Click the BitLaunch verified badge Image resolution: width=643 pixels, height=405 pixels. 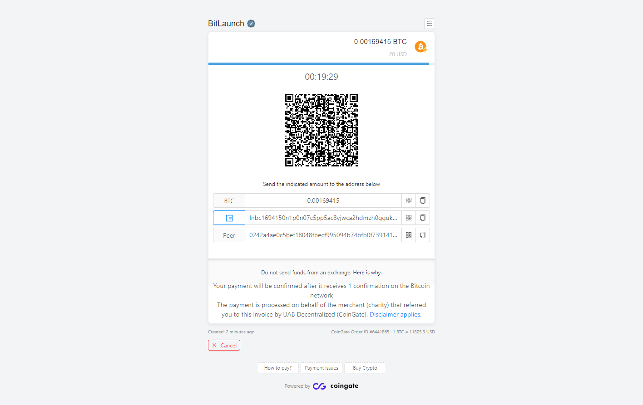pos(251,24)
